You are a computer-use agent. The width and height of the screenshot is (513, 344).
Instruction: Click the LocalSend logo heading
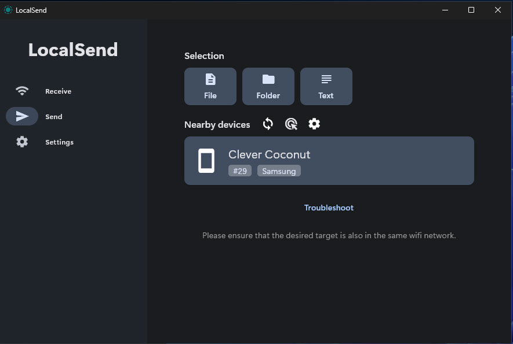pos(73,50)
